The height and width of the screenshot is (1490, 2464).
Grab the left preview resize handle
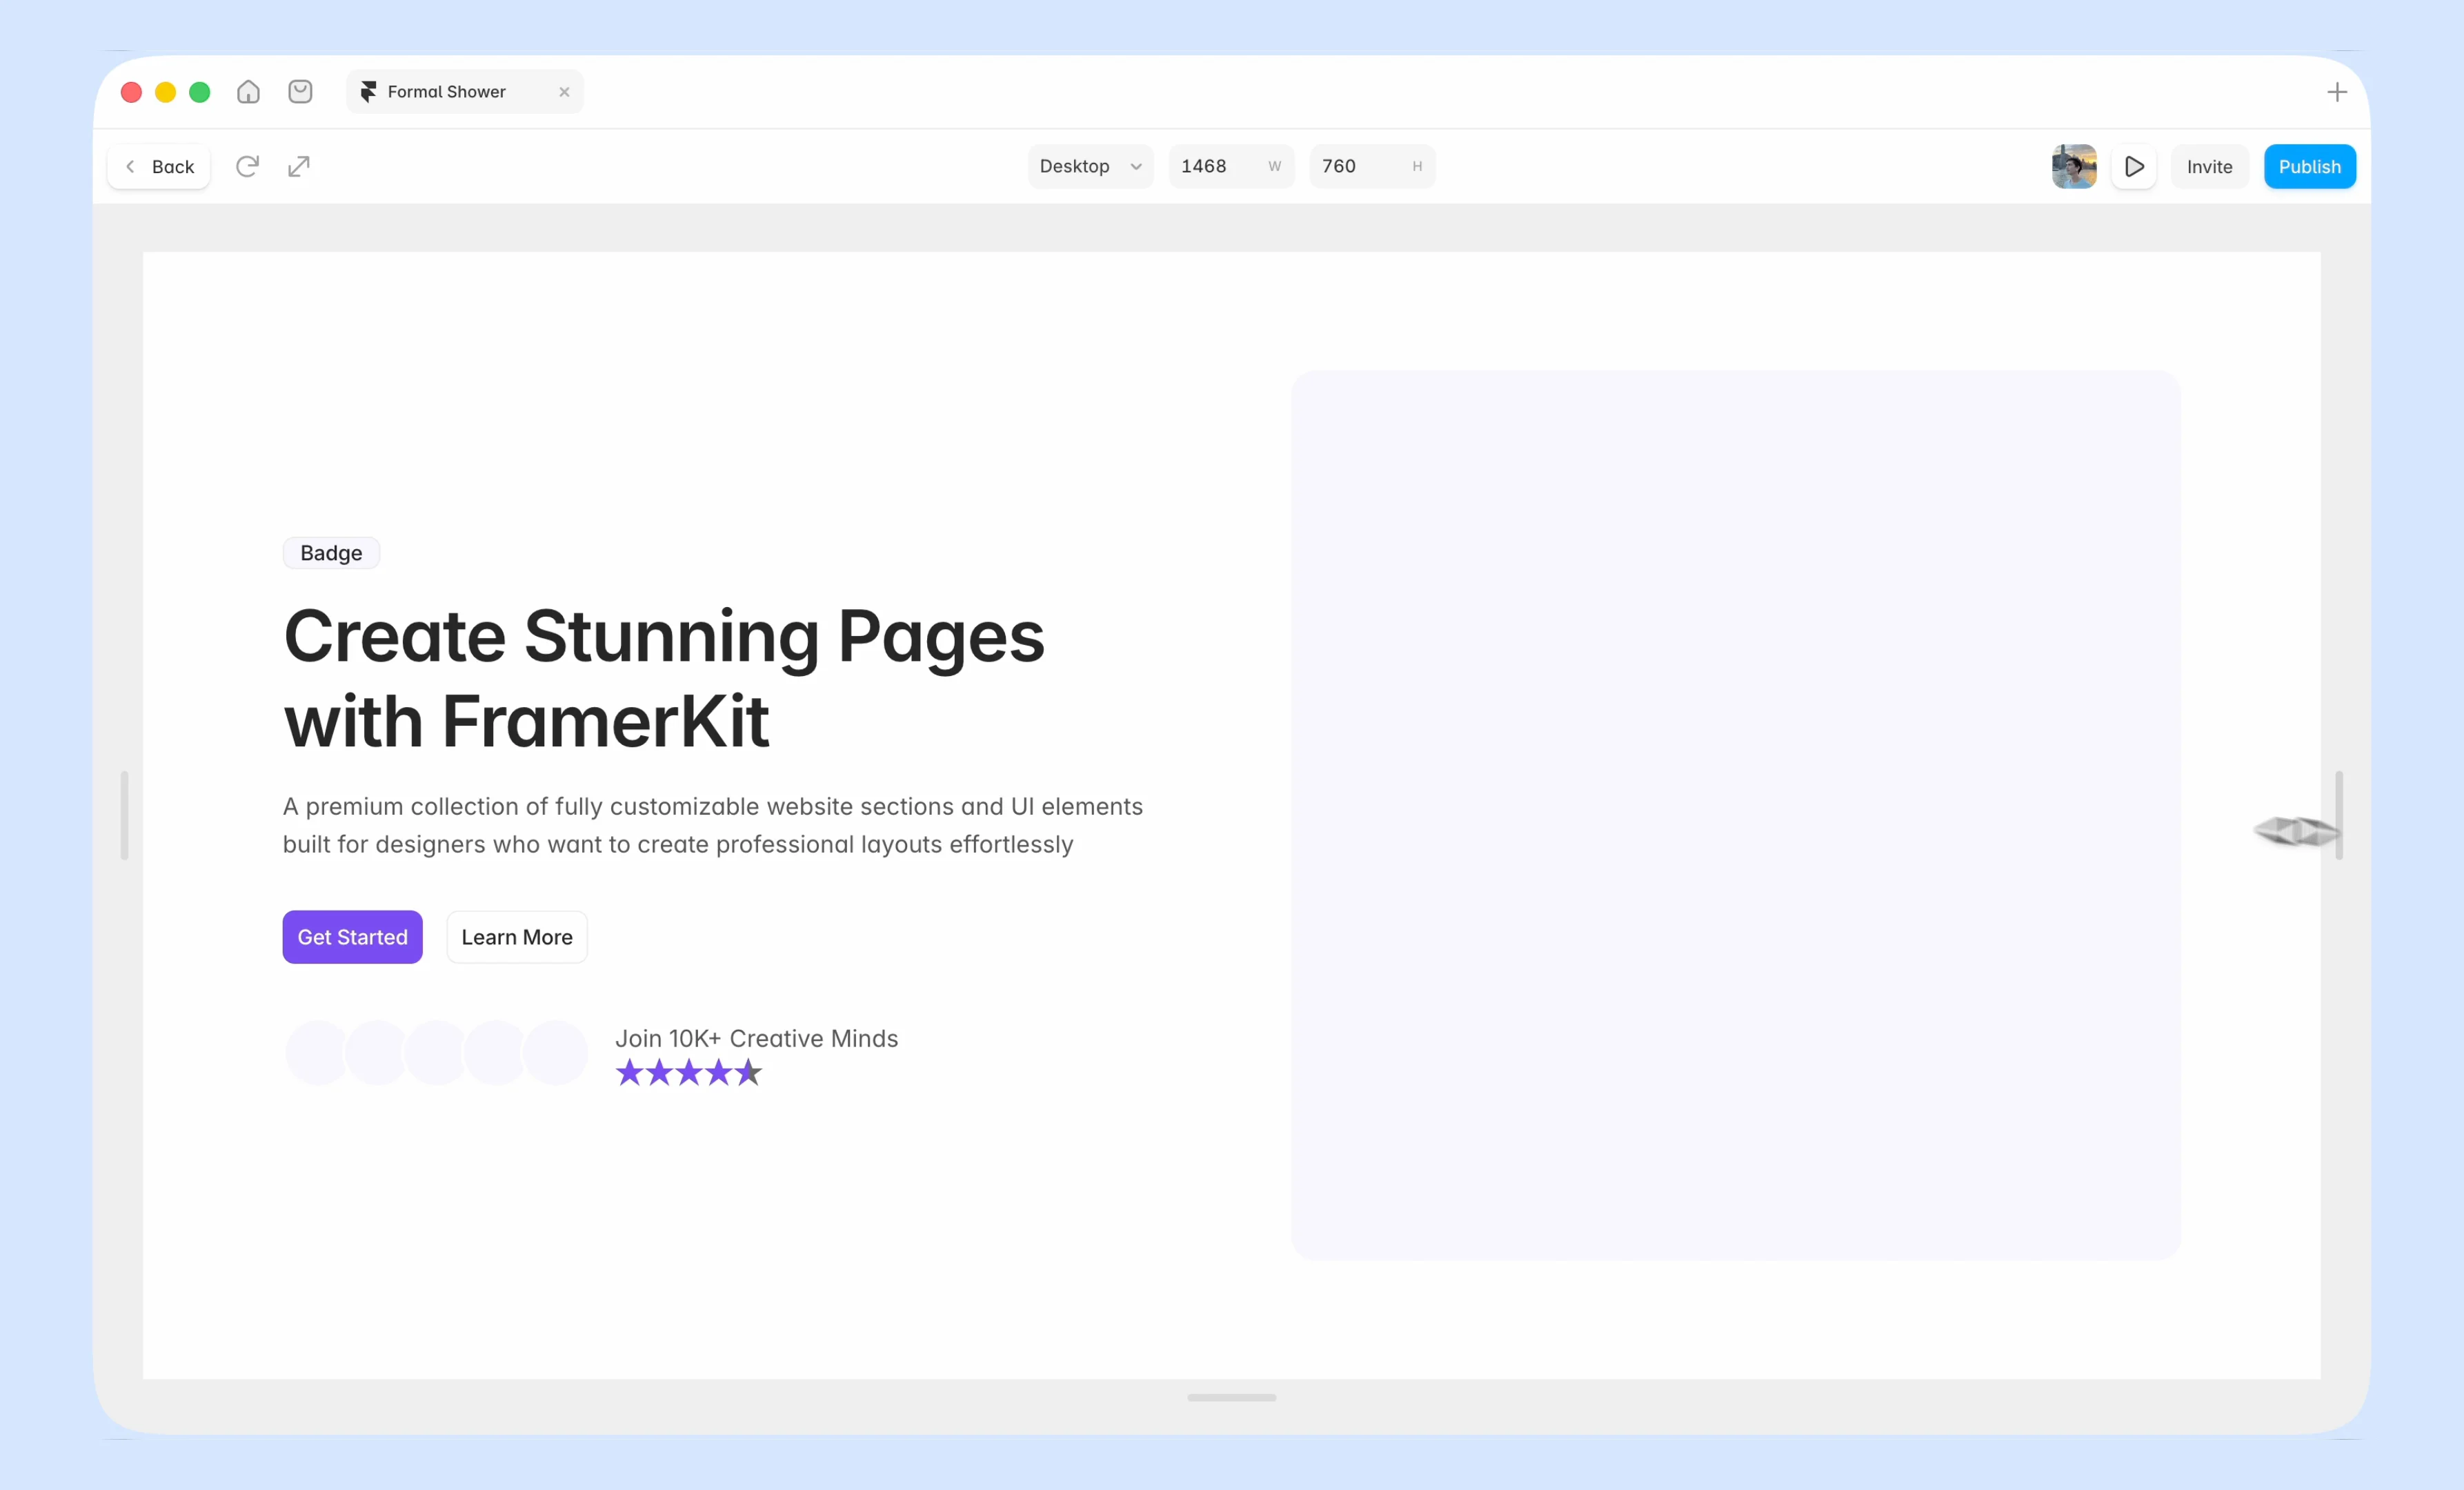124,815
